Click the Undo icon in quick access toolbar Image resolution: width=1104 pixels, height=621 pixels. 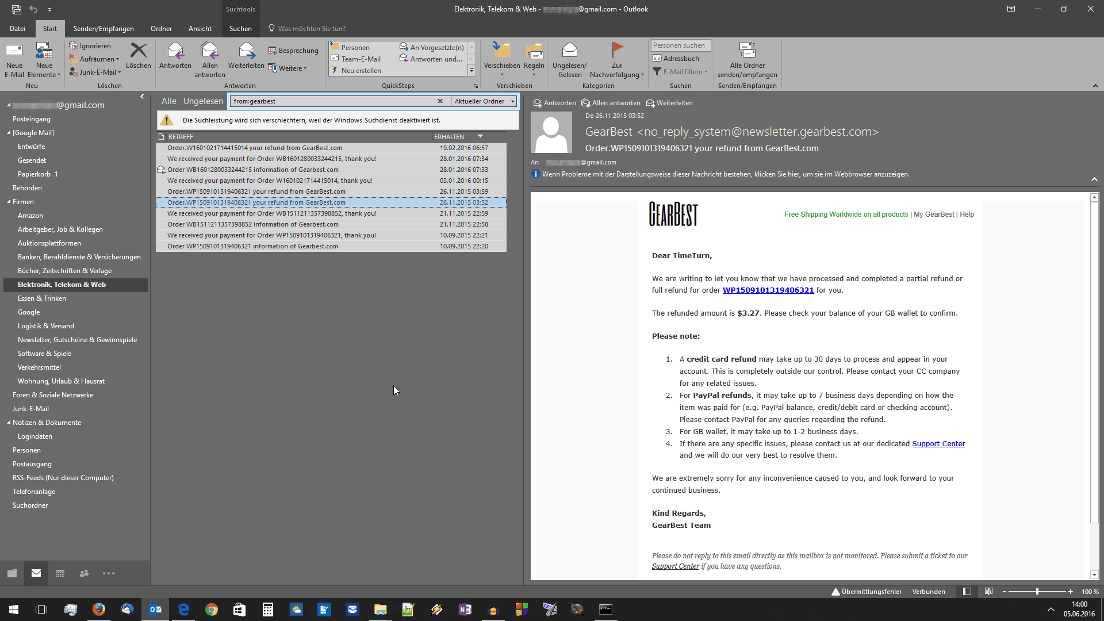[x=33, y=9]
